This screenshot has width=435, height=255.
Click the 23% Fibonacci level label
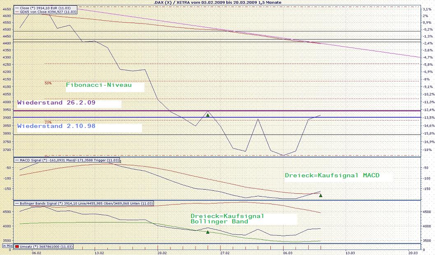(x=48, y=122)
